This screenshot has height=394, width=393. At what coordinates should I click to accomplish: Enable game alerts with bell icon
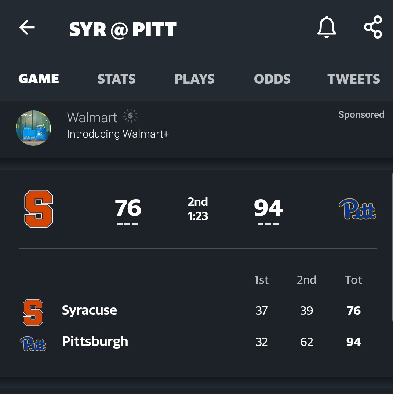(x=326, y=28)
